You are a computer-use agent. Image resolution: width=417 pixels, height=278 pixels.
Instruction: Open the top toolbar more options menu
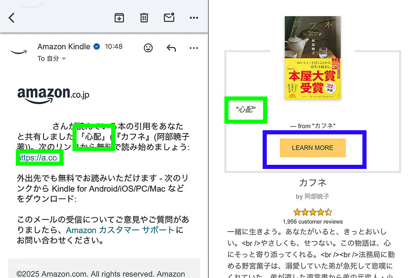194,18
